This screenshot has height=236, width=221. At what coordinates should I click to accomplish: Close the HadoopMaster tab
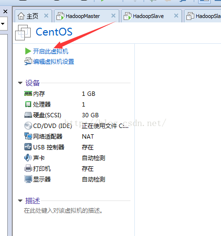click(x=113, y=16)
